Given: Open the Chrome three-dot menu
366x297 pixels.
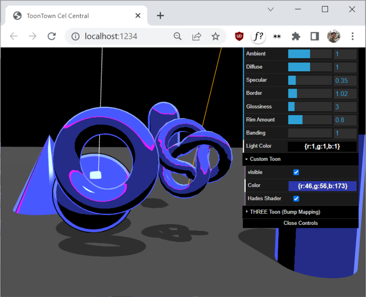Looking at the screenshot, I should (352, 36).
